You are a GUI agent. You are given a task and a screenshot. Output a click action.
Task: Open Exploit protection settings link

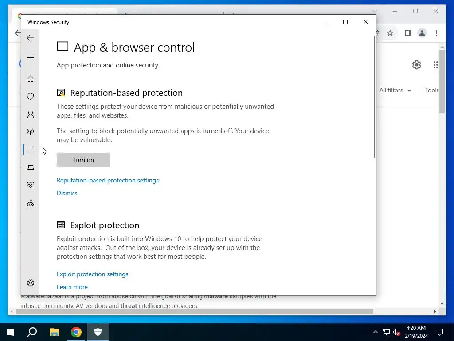tap(92, 274)
